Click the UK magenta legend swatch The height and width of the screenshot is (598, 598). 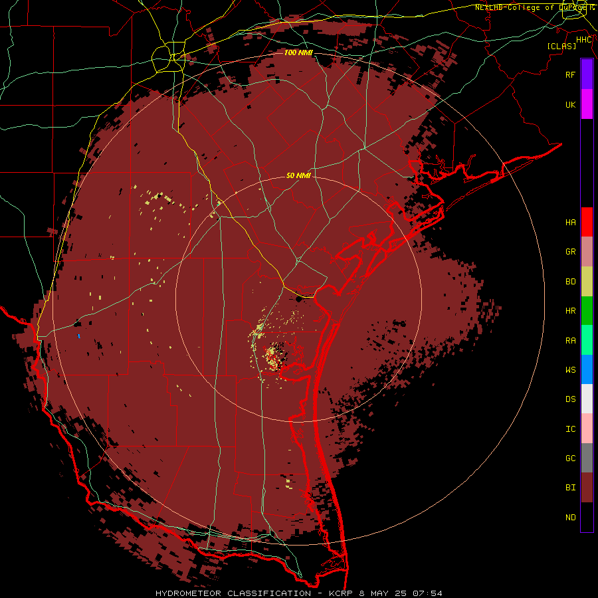tap(587, 104)
